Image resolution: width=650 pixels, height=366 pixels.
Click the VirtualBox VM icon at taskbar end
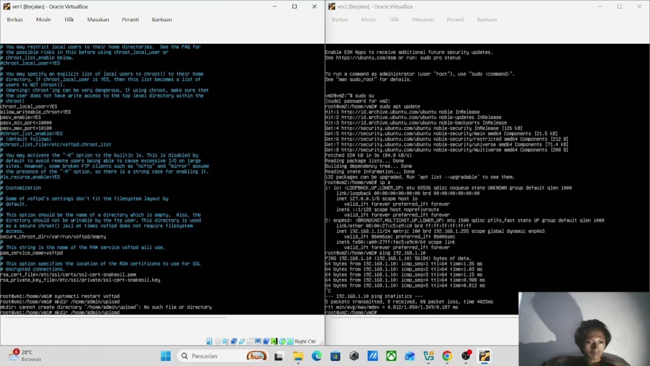(484, 356)
